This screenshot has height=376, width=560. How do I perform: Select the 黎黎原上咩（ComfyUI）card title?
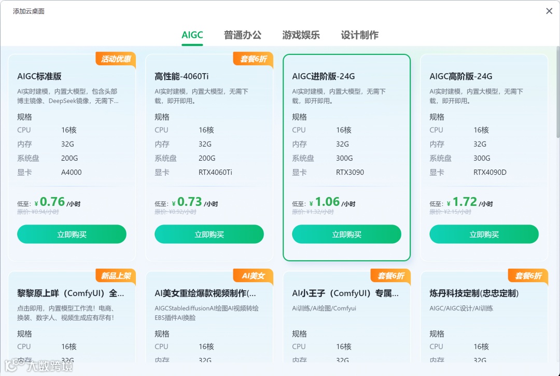pos(71,293)
